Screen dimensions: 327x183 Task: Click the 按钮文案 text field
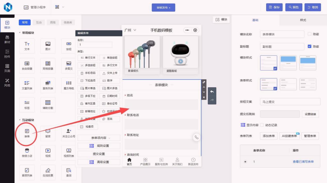pyautogui.click(x=290, y=102)
